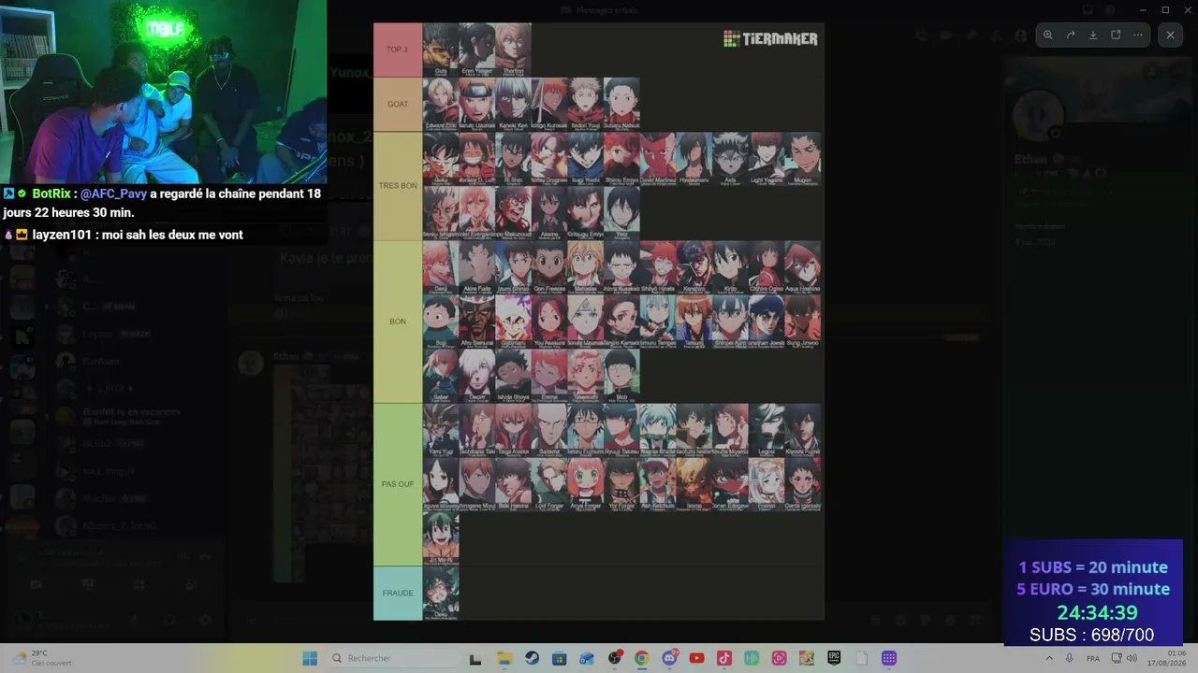Image resolution: width=1198 pixels, height=673 pixels.
Task: Click the PAS OUF tier label
Action: click(398, 484)
